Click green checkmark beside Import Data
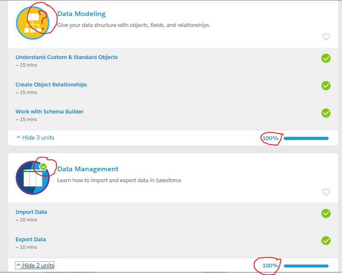The width and height of the screenshot is (342, 275). pyautogui.click(x=326, y=213)
